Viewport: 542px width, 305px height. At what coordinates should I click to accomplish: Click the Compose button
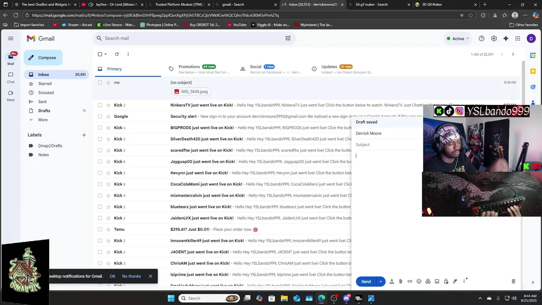pos(43,58)
